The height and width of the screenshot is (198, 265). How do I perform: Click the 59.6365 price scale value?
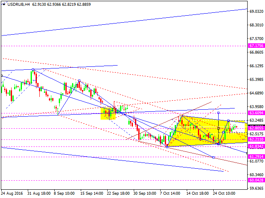coord(256,188)
